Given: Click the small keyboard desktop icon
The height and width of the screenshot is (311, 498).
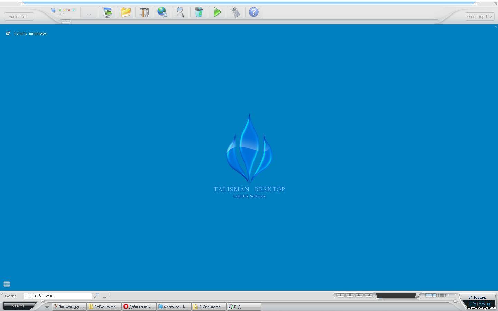Looking at the screenshot, I should tap(7, 284).
